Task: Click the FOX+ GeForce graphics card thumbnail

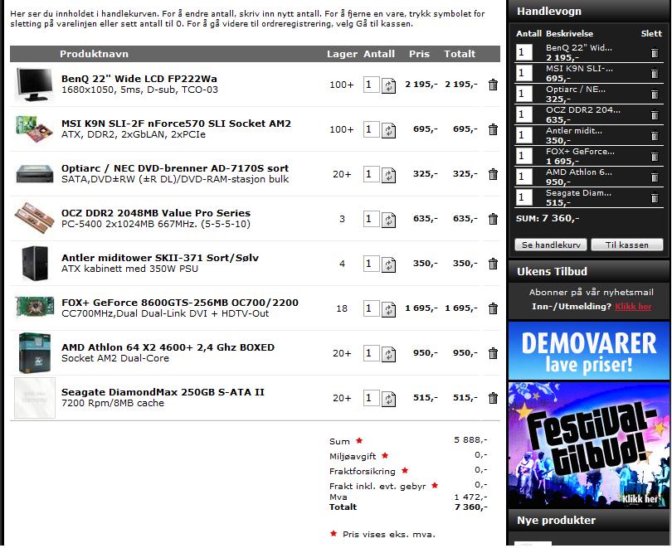Action: tap(34, 308)
